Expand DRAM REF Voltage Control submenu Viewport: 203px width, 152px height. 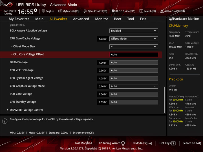(27, 110)
